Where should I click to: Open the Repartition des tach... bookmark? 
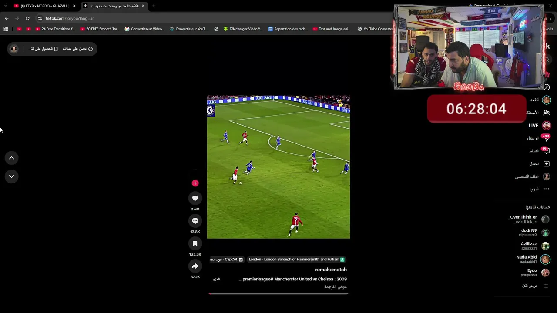pos(288,29)
